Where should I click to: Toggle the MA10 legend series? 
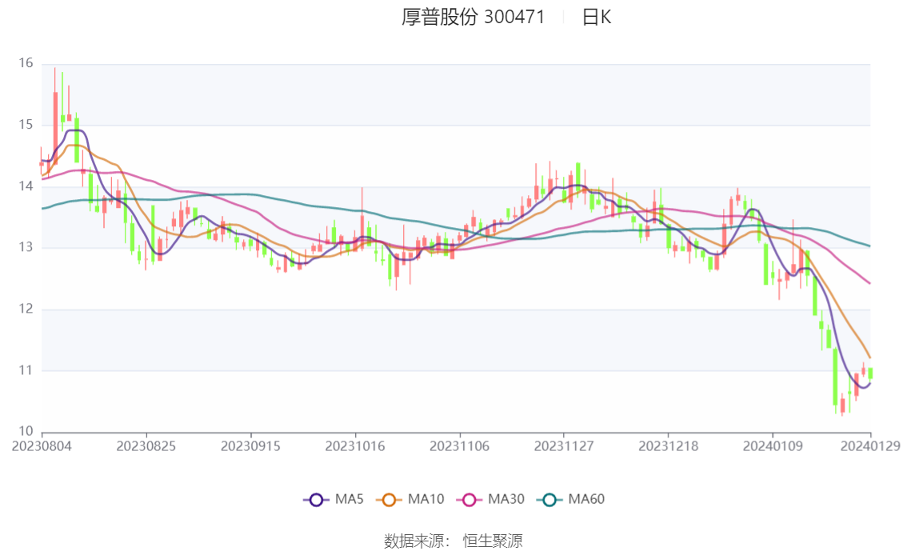click(410, 499)
